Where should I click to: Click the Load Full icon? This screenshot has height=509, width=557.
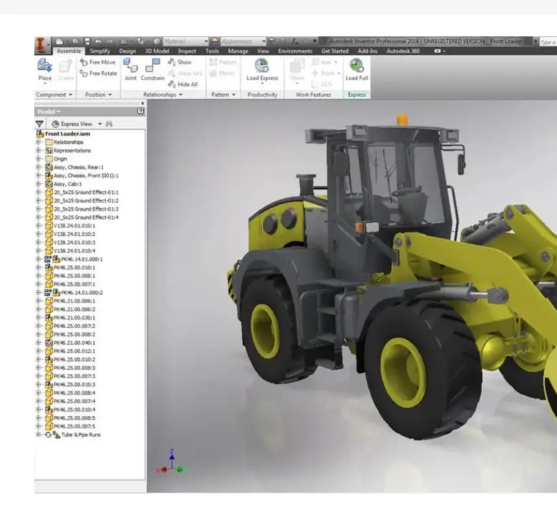356,66
